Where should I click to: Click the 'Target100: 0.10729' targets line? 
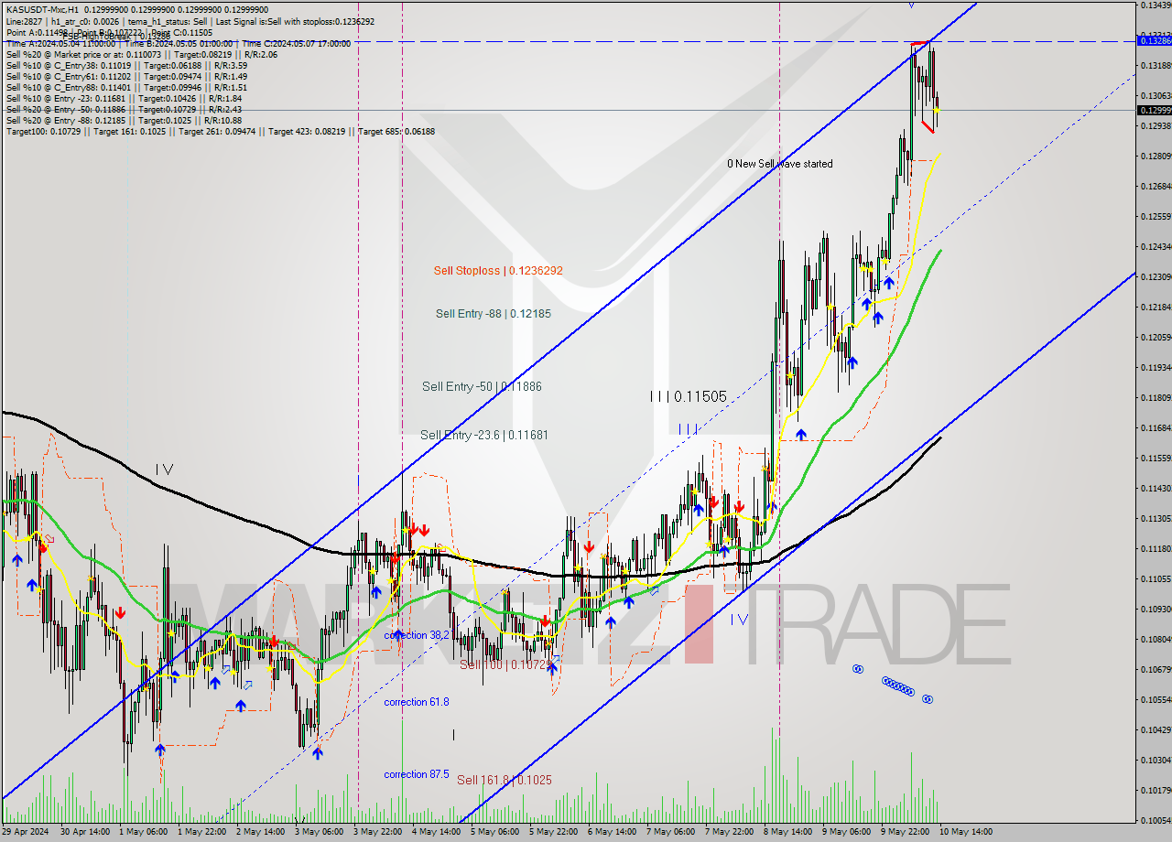[x=221, y=132]
